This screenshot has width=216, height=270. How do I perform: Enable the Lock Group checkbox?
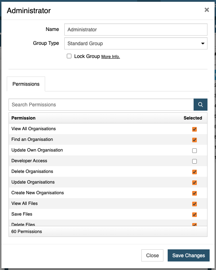69,56
